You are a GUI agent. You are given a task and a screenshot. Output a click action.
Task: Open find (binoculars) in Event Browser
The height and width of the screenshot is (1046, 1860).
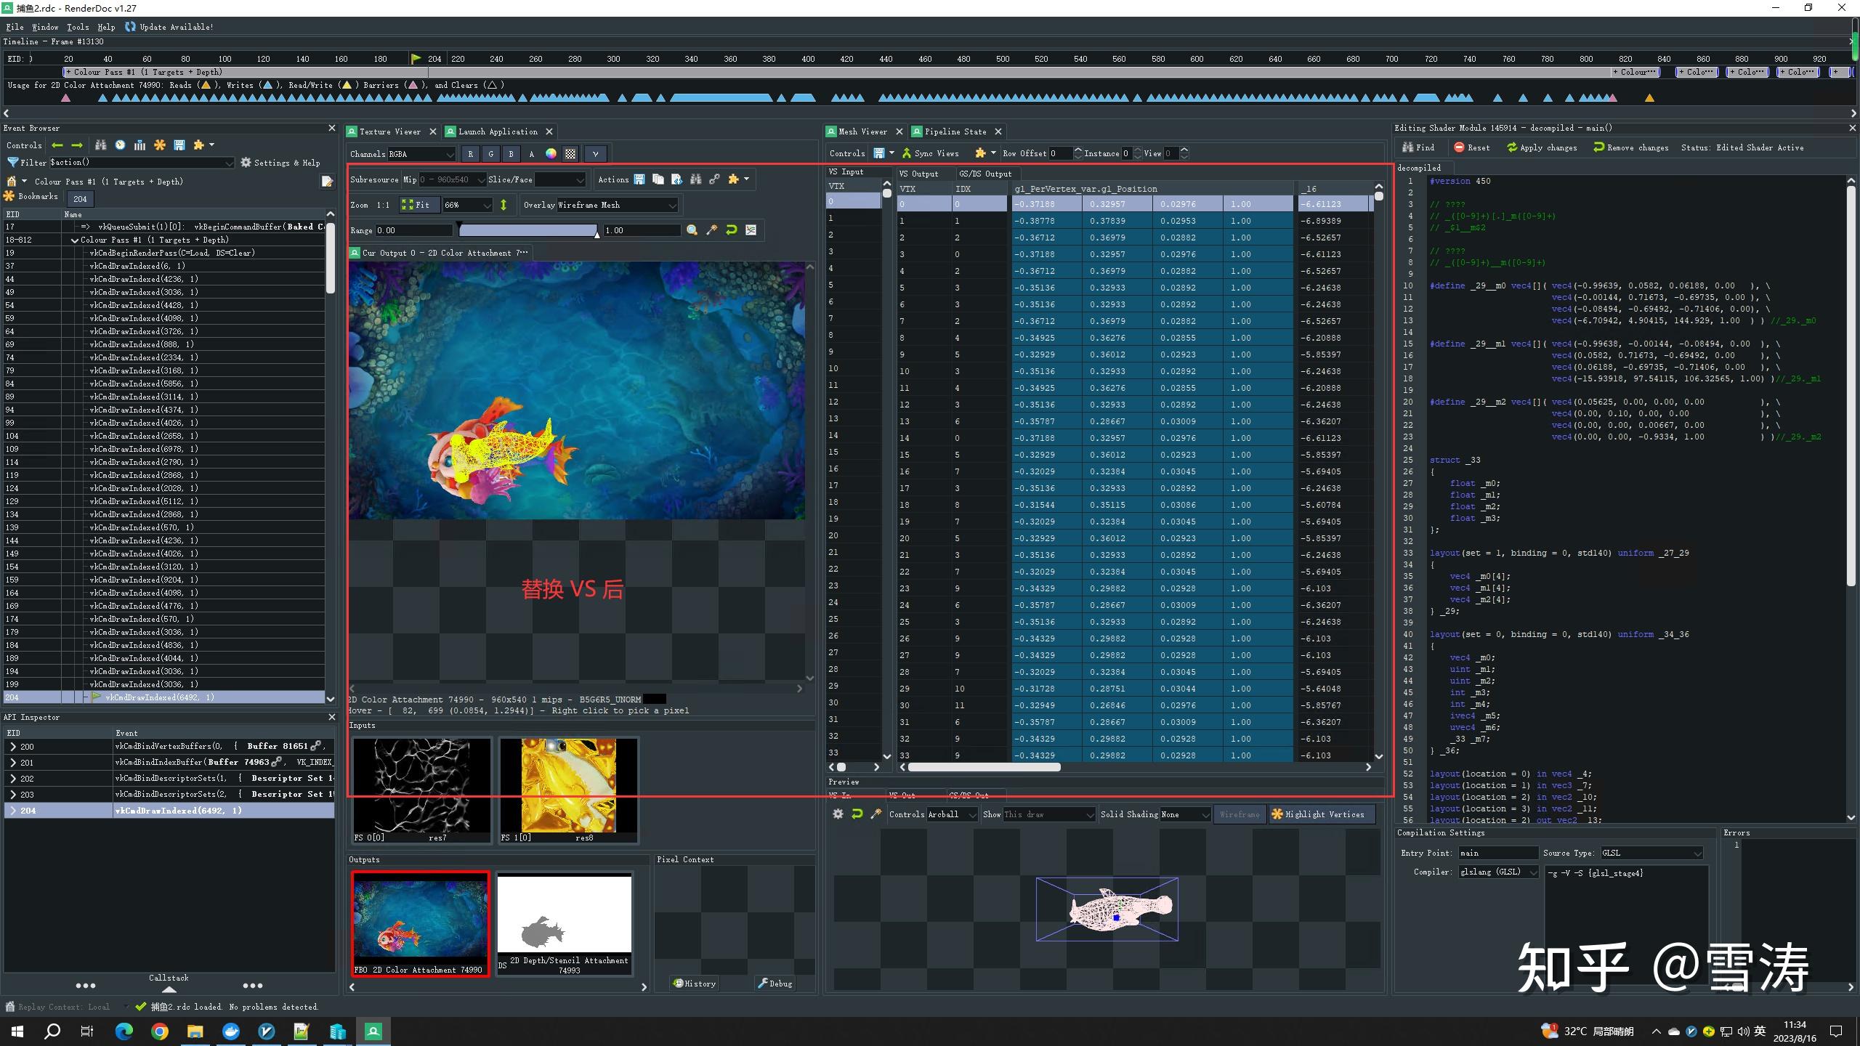pyautogui.click(x=101, y=145)
